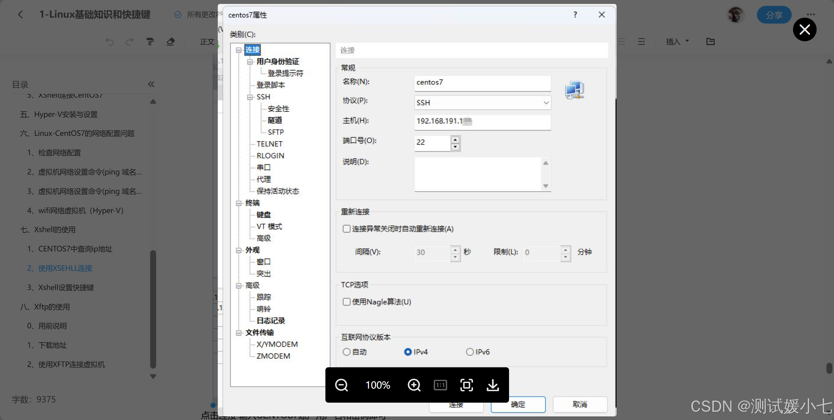The image size is (834, 420).
Task: Click the blue 分享 button
Action: tap(774, 15)
